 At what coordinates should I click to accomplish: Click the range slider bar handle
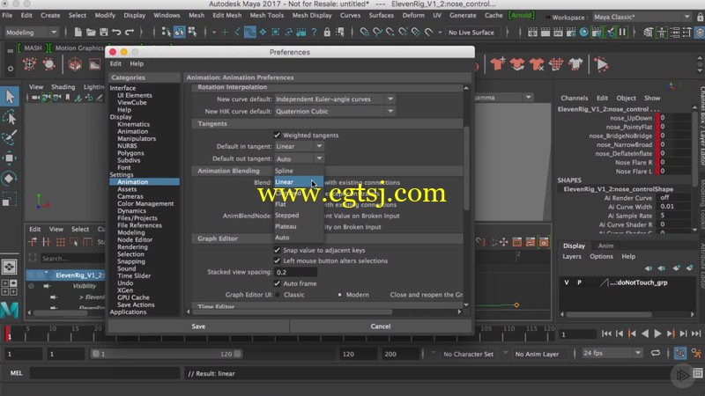pyautogui.click(x=167, y=354)
